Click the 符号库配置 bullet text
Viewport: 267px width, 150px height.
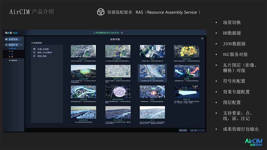tap(234, 81)
